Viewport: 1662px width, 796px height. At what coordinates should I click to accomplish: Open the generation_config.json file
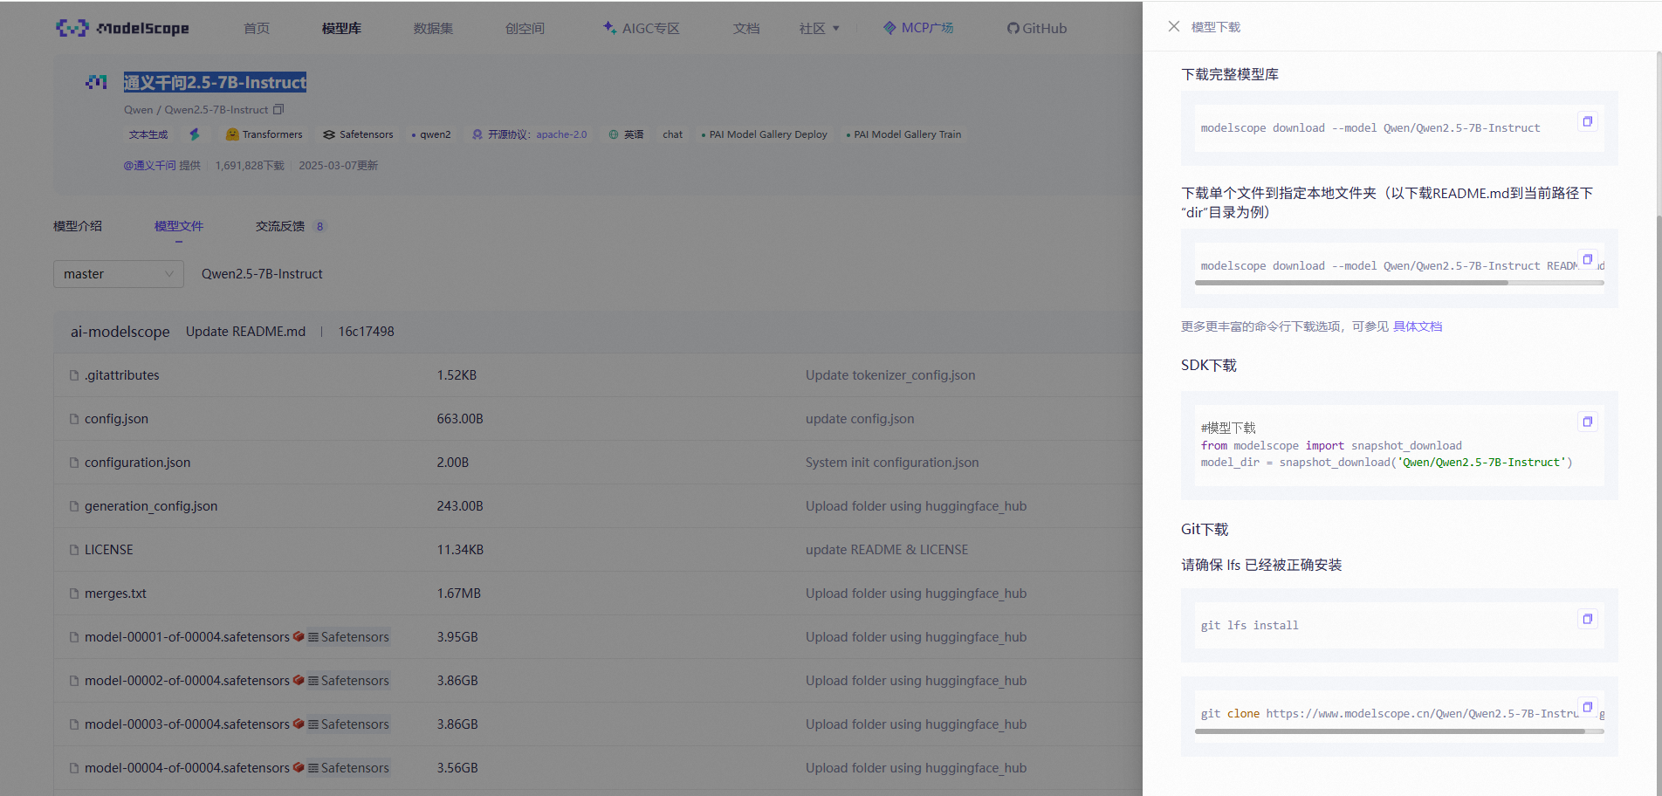(x=151, y=506)
